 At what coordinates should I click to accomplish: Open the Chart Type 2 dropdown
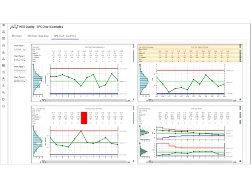point(20,60)
